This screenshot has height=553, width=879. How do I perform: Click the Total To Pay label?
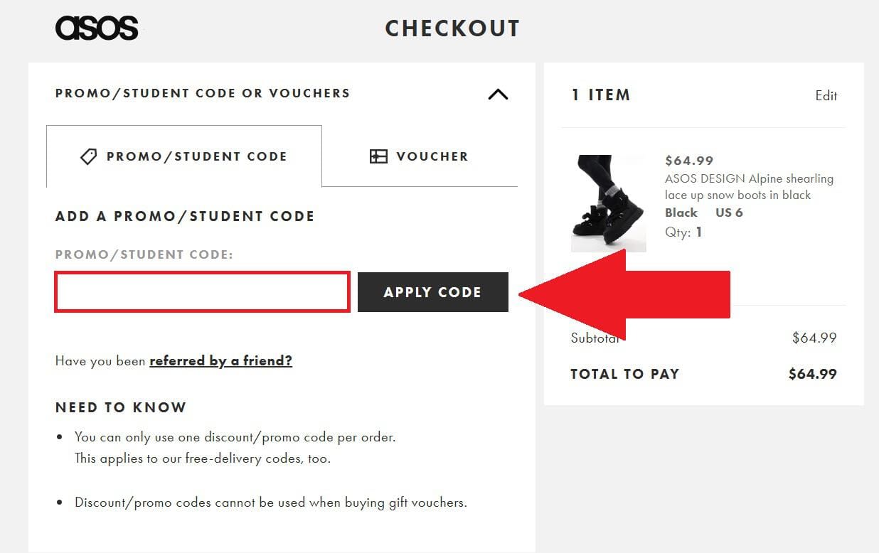pyautogui.click(x=624, y=374)
